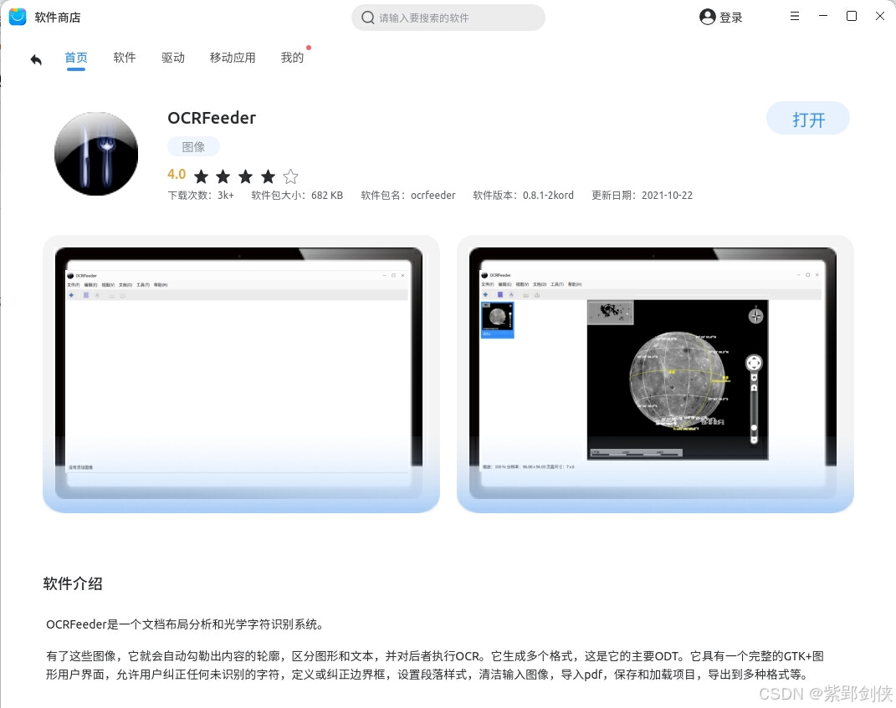Maximize the software store window
Viewport: 896px width, 708px height.
point(852,16)
